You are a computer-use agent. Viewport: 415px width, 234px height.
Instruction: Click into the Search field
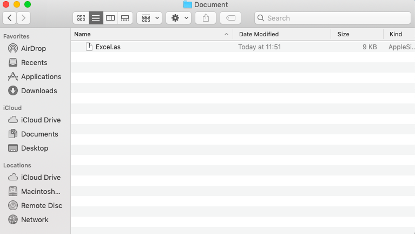pos(333,18)
